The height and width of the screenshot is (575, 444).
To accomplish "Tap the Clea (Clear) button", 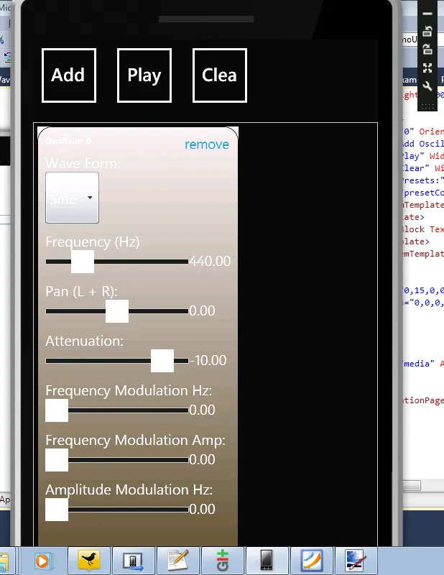I will click(x=220, y=75).
